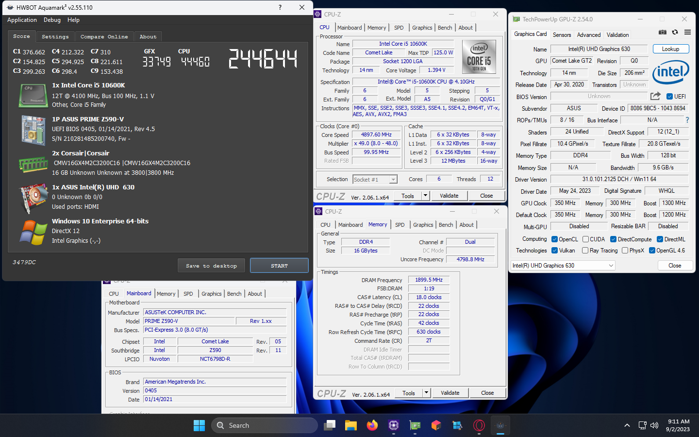Toggle the OpenCL checkbox
Image resolution: width=699 pixels, height=437 pixels.
click(x=554, y=239)
